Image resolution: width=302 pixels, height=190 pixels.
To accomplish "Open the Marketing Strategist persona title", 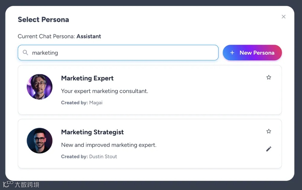I will (x=92, y=132).
